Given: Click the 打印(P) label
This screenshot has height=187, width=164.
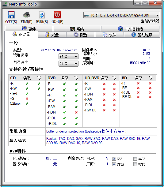Looking at the screenshot, I should [26, 22].
